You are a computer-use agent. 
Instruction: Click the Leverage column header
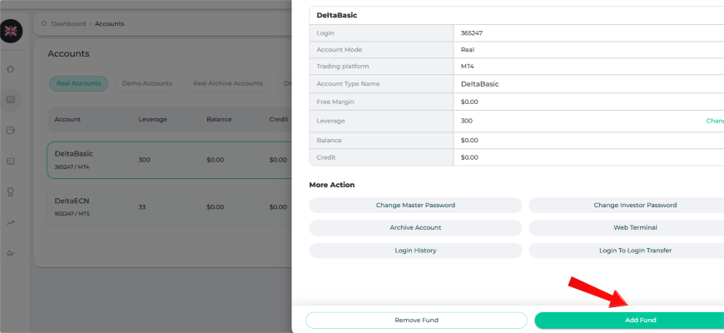[x=152, y=119]
